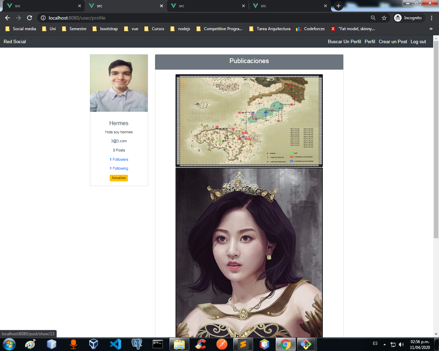Open CCleaner from the taskbar
This screenshot has height=351, width=439.
[x=201, y=344]
